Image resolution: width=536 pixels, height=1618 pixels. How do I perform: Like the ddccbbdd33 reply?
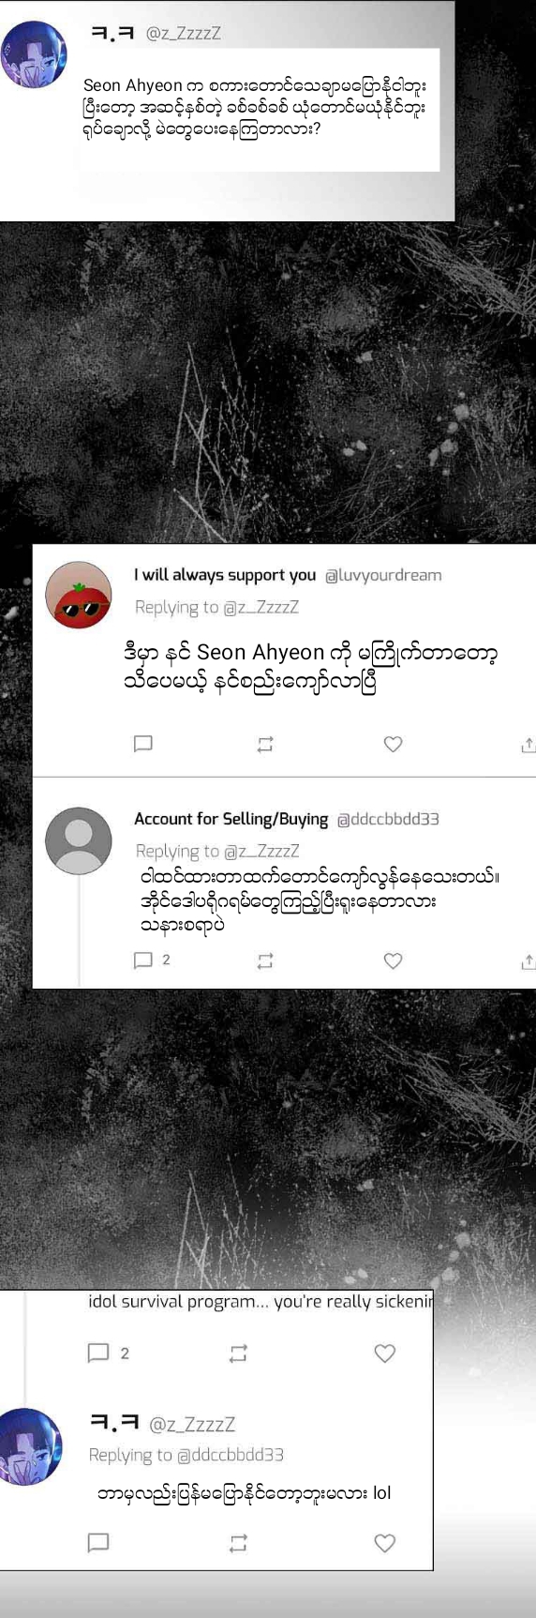click(394, 960)
